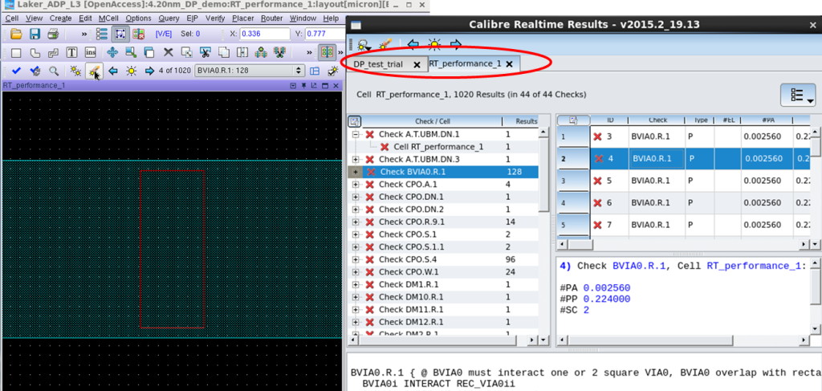Select Check DM12.R.1 row
Image resolution: width=822 pixels, height=391 pixels.
click(445, 322)
